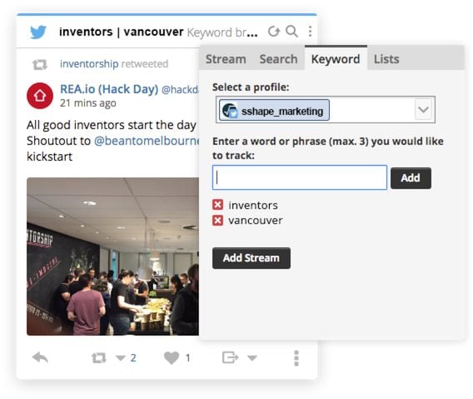Click the send-to/share icon under tweet
This screenshot has height=399, width=473.
tap(230, 357)
